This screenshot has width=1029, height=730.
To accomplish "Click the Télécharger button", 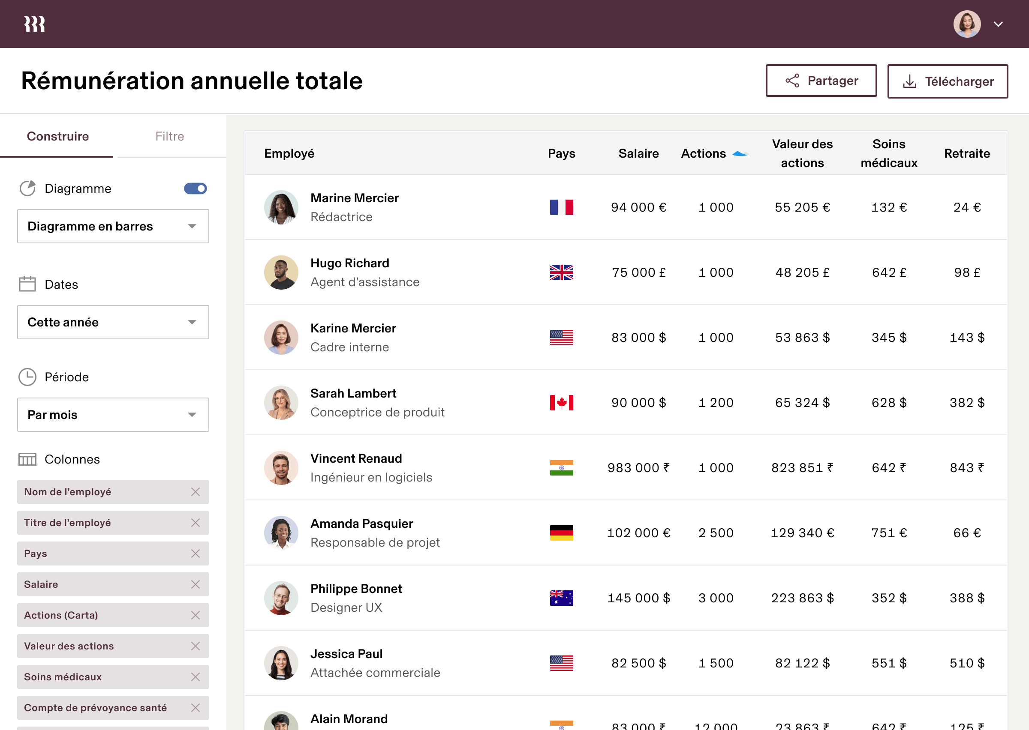I will coord(947,81).
